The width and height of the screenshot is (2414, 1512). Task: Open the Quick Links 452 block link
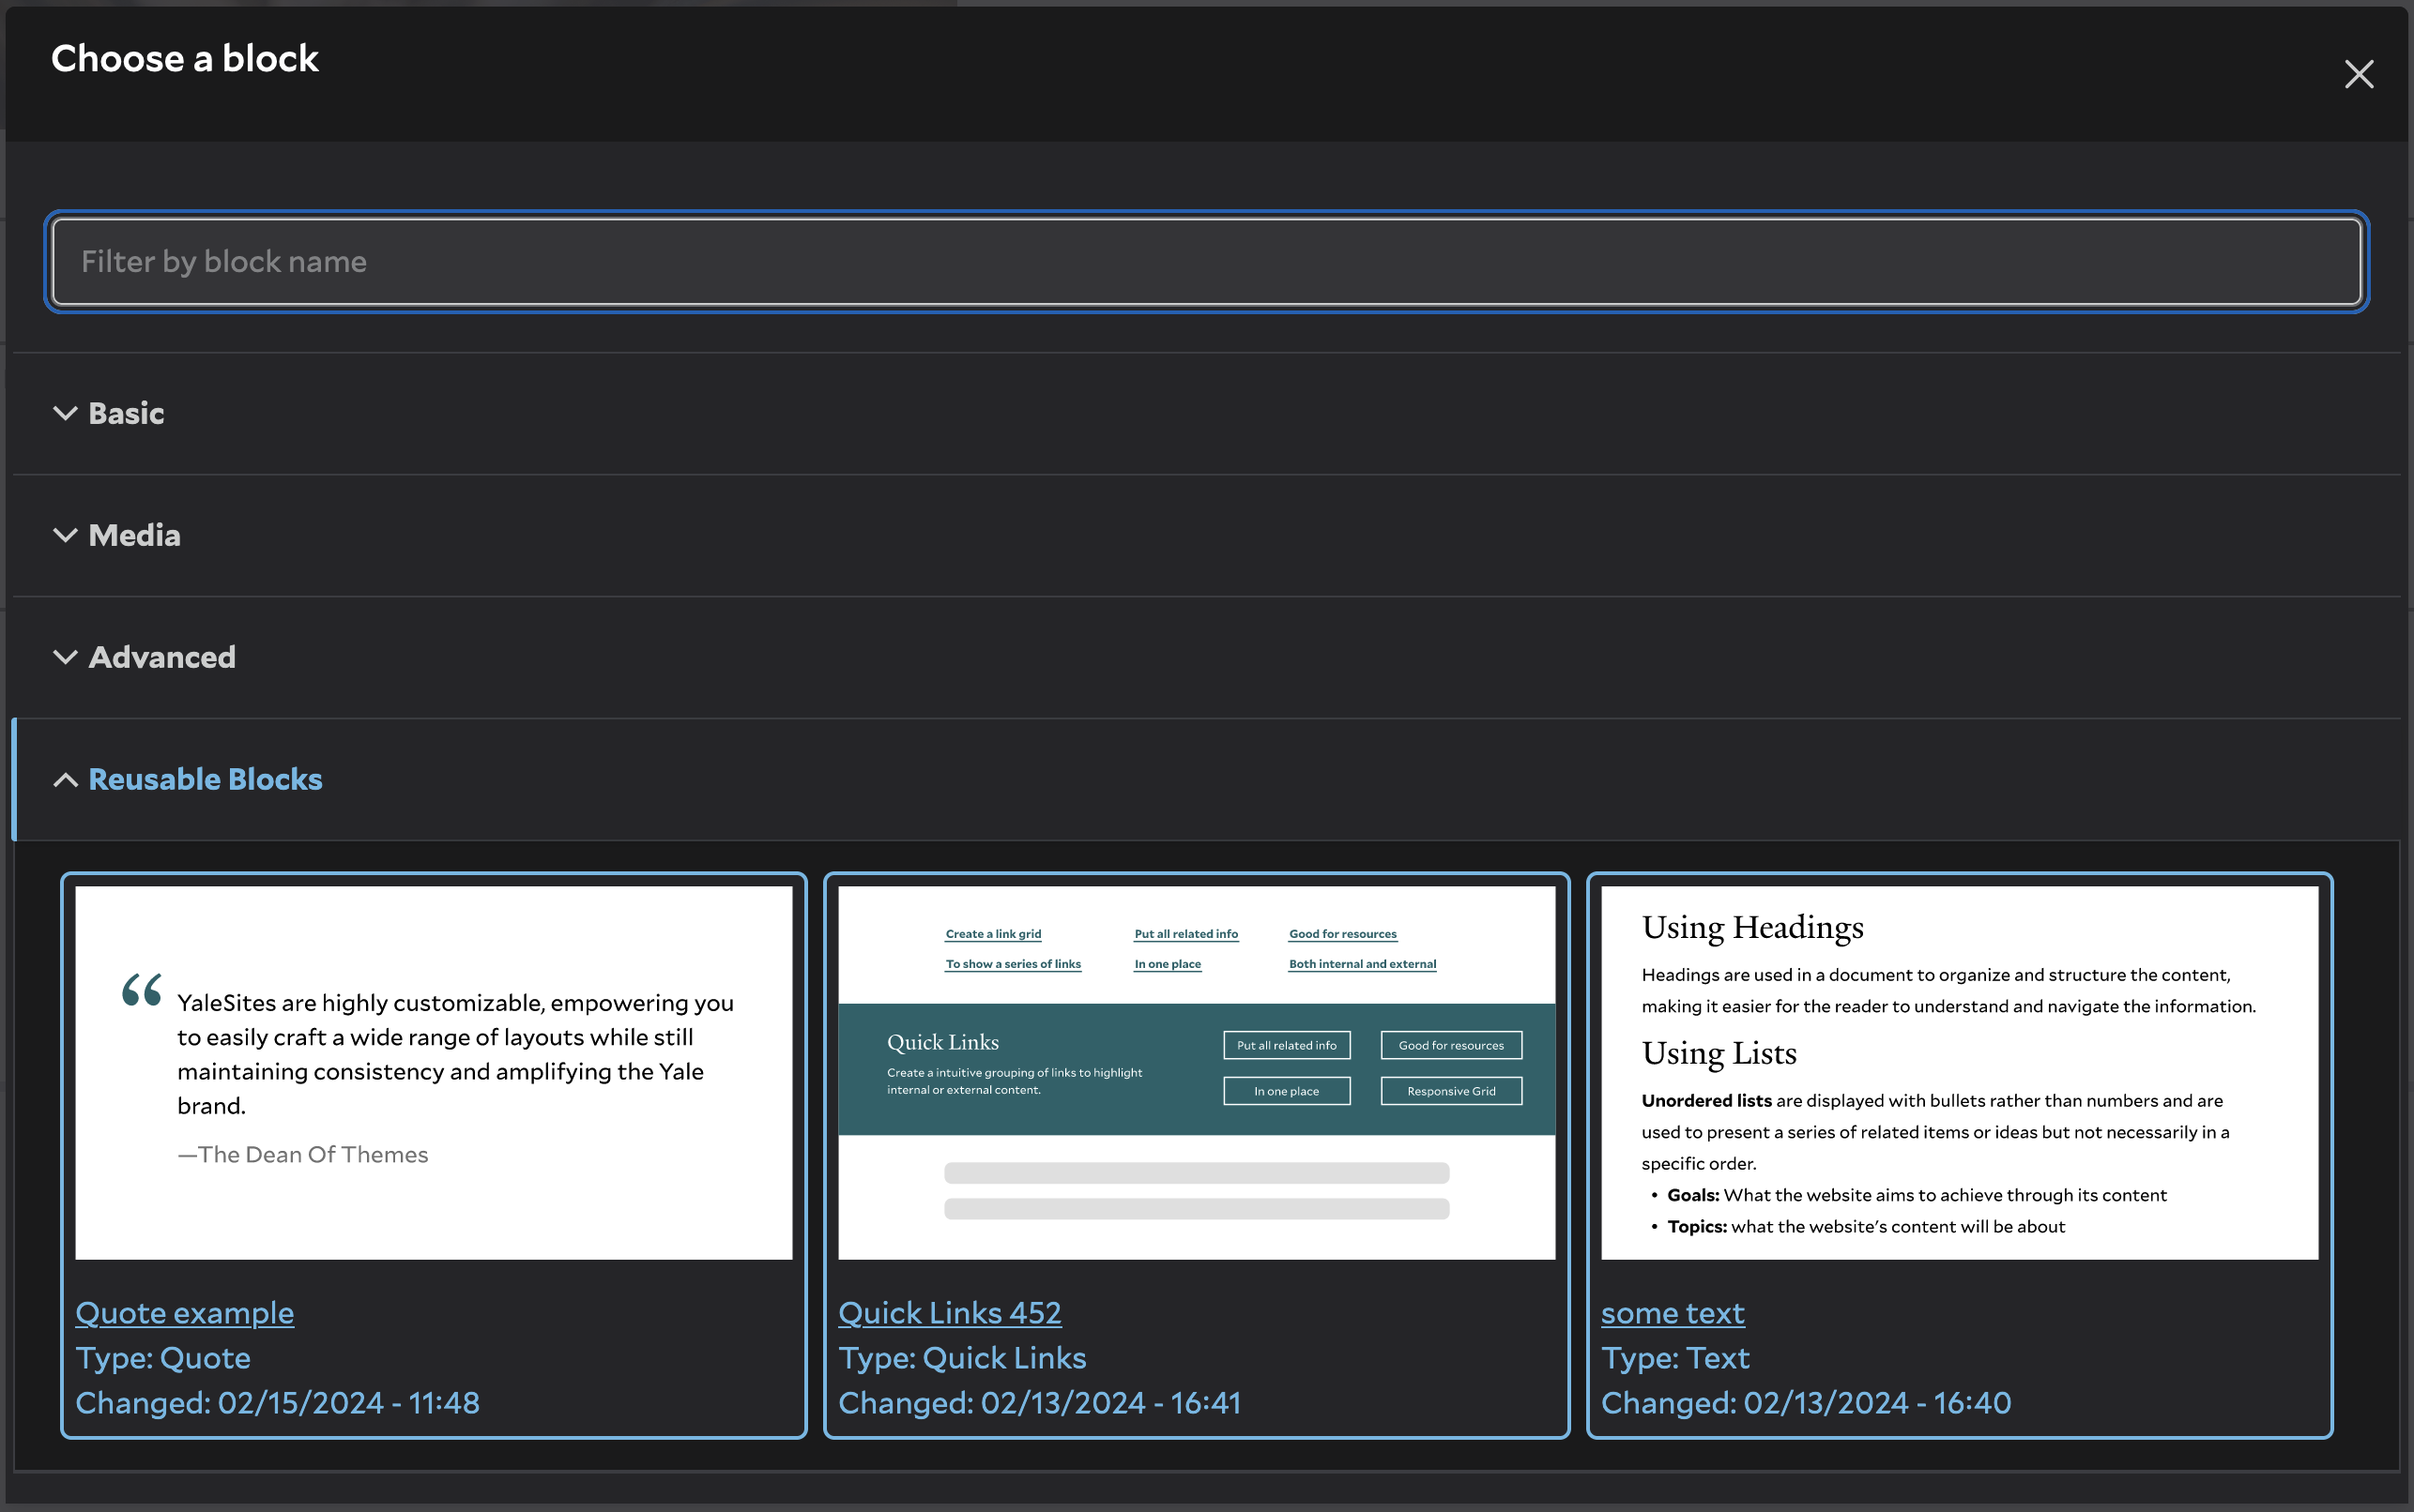[x=946, y=1311]
